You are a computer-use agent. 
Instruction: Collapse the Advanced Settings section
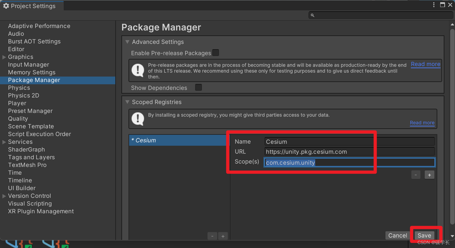tap(127, 42)
